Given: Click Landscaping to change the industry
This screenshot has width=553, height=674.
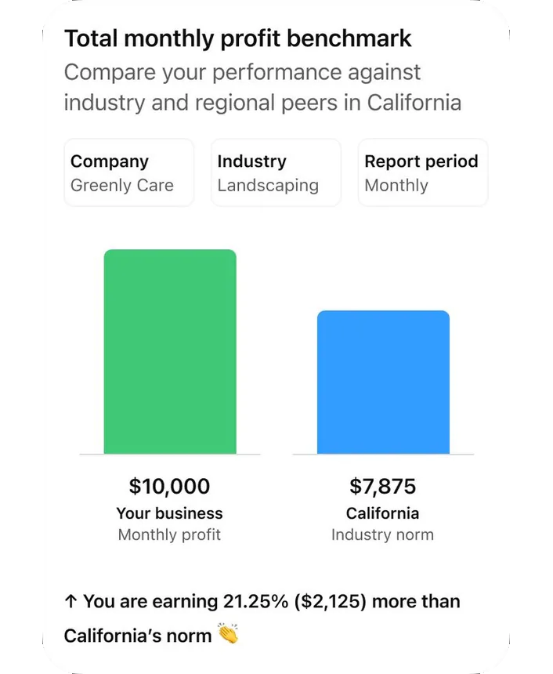Looking at the screenshot, I should (269, 186).
